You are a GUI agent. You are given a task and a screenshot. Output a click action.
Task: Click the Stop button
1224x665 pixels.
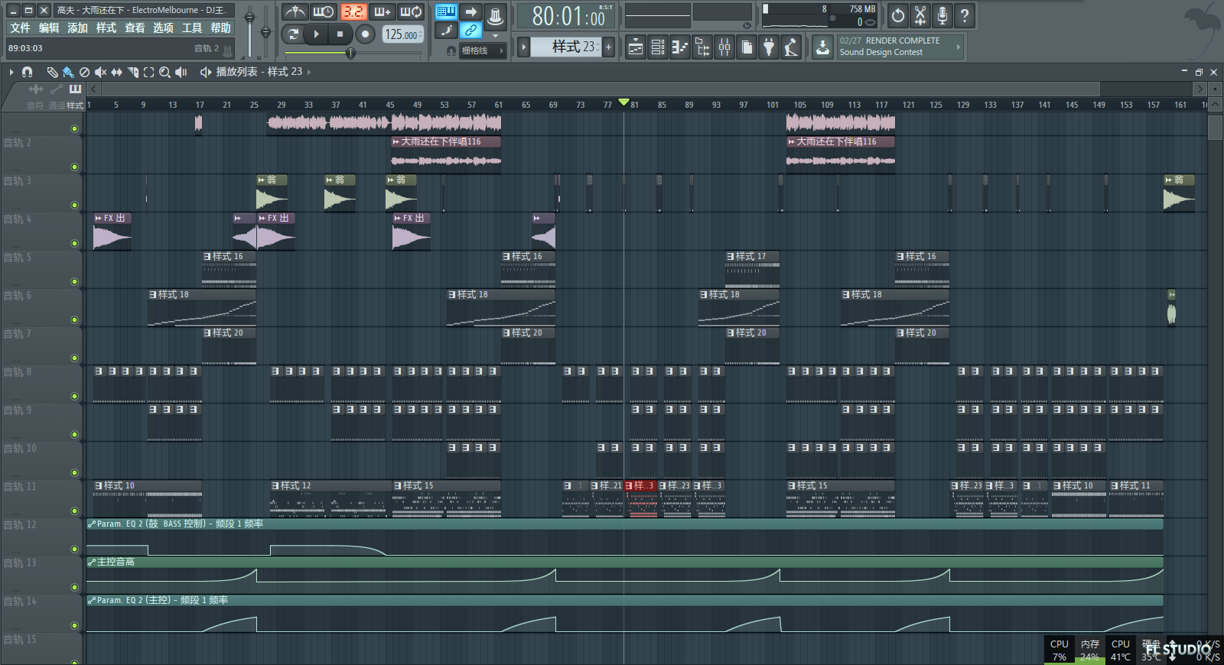(x=340, y=34)
